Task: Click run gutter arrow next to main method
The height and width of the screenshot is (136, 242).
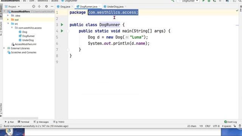Action: [62, 31]
